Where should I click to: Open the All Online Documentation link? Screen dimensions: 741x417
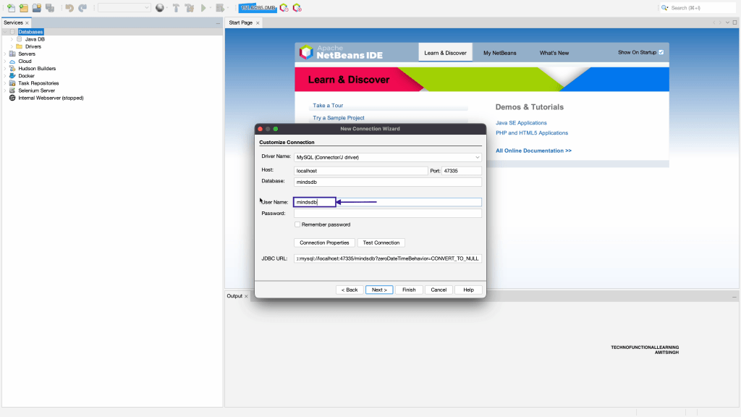[533, 151]
